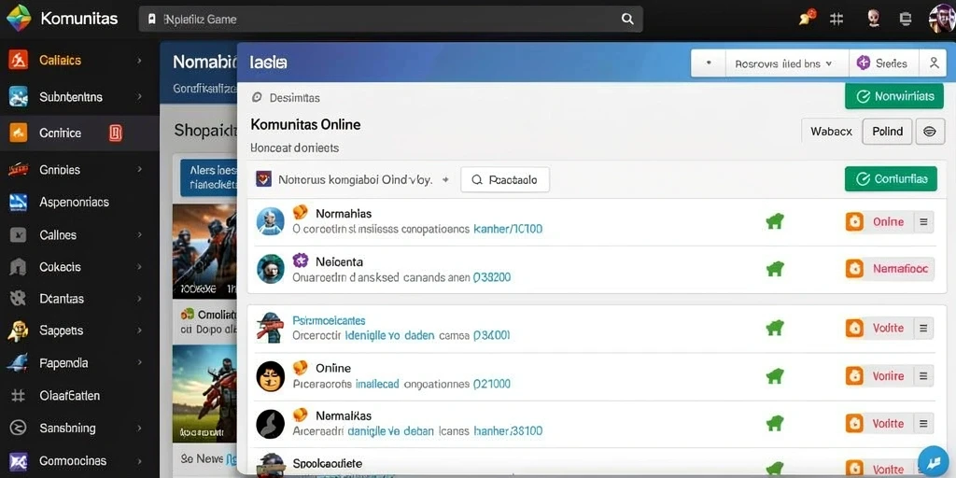
Task: Expand the Sappetis sidebar chevron
Action: 140,330
